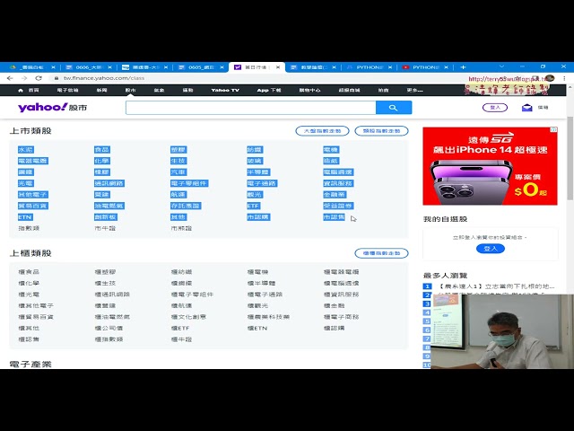This screenshot has height=431, width=574.
Task: Select 新聞 in the Yahoo nav bar
Action: 101,90
